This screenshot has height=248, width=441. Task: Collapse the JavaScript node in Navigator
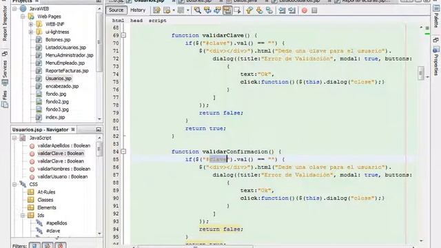tap(14, 138)
